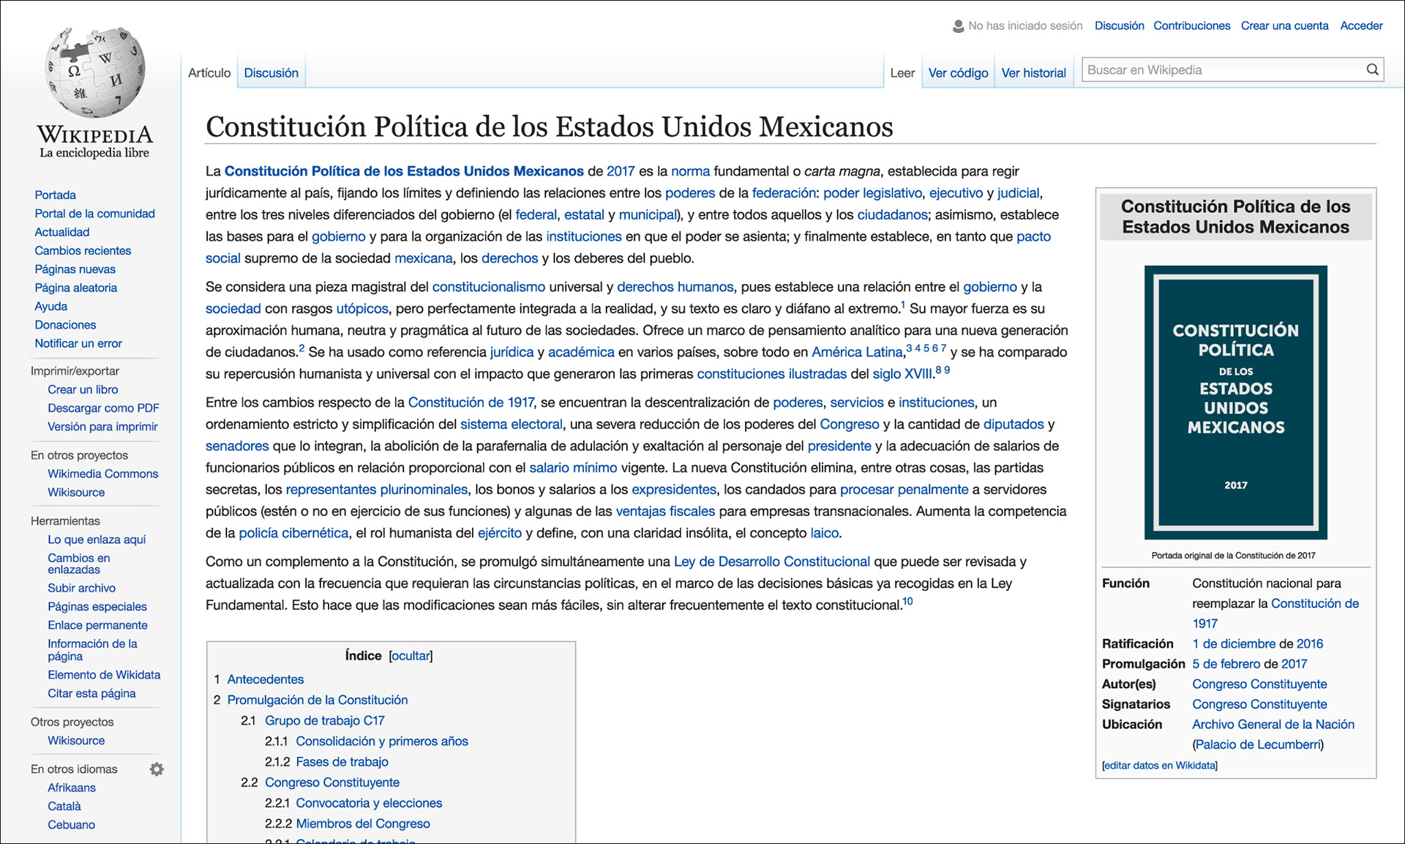Jump to 'Consolidación y primeros años'
The width and height of the screenshot is (1405, 844).
tap(382, 741)
